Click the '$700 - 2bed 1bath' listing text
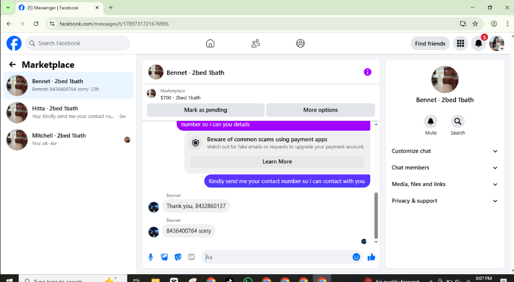 pyautogui.click(x=180, y=97)
